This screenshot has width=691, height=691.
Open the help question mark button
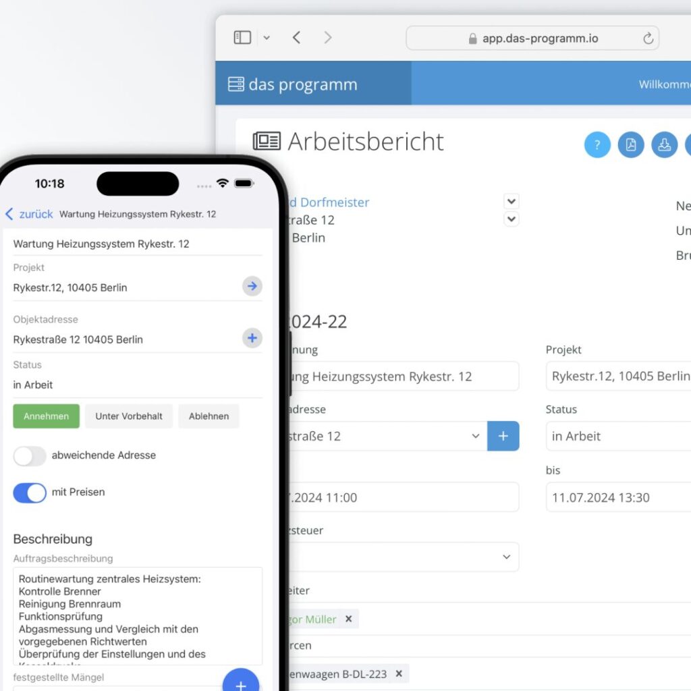pos(597,144)
